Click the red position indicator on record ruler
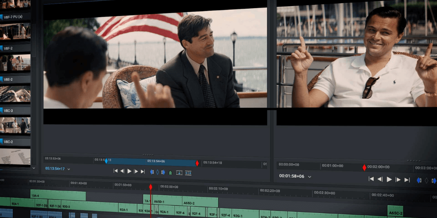The height and width of the screenshot is (218, 437). click(364, 167)
